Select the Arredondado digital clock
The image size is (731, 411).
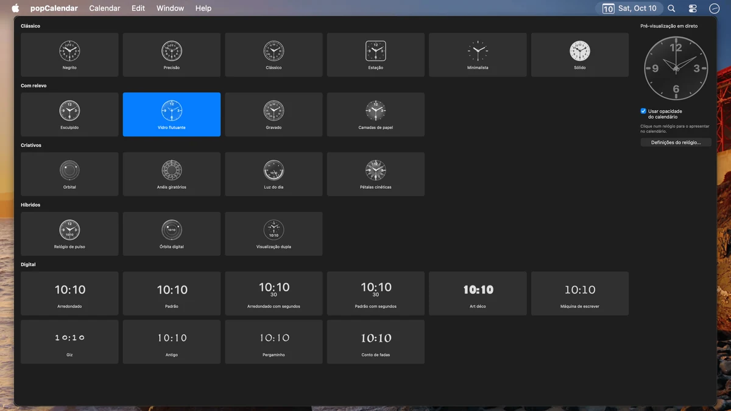[69, 293]
